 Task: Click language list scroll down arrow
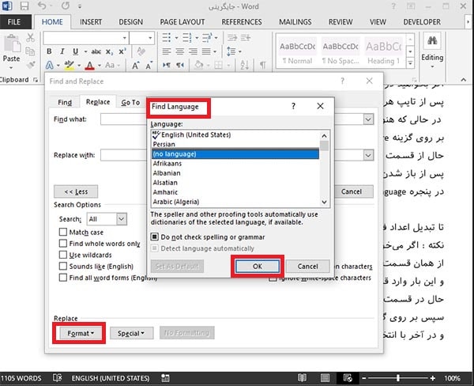[324, 202]
